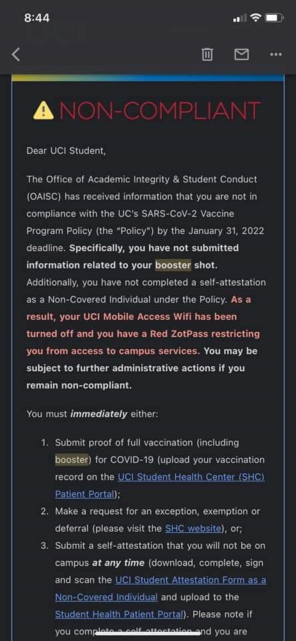Tap the battery status icon
This screenshot has height=641, width=296.
pyautogui.click(x=275, y=17)
